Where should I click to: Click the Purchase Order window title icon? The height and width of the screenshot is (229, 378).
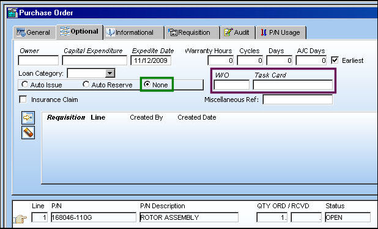(x=12, y=13)
